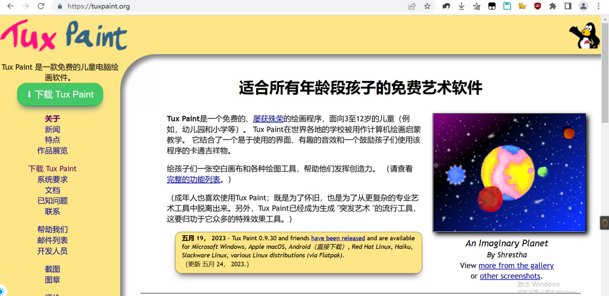
Task: Follow the 'have been released' link
Action: [338, 238]
